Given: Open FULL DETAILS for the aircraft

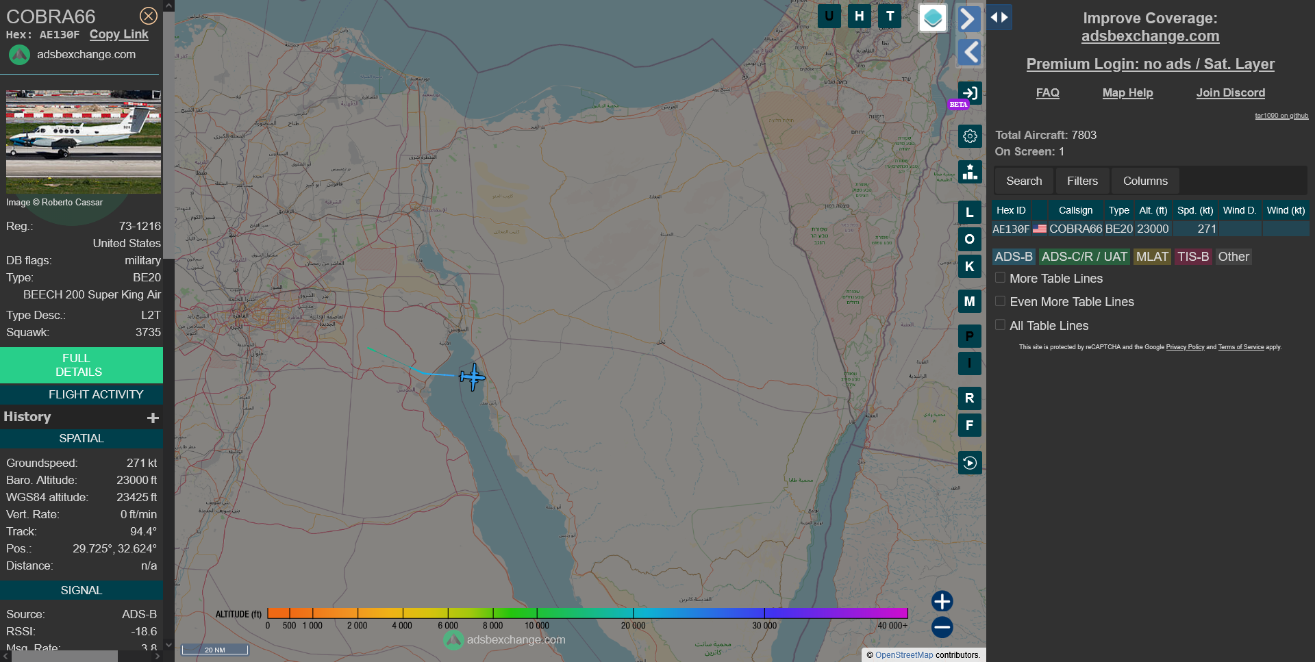Looking at the screenshot, I should (82, 365).
